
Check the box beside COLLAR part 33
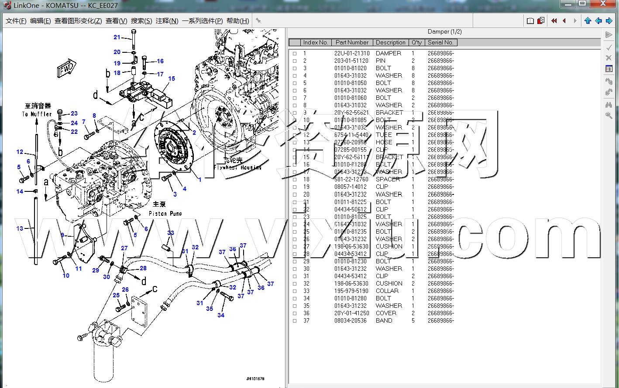[x=295, y=291]
